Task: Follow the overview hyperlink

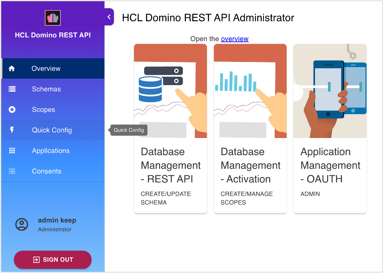Action: pyautogui.click(x=235, y=39)
